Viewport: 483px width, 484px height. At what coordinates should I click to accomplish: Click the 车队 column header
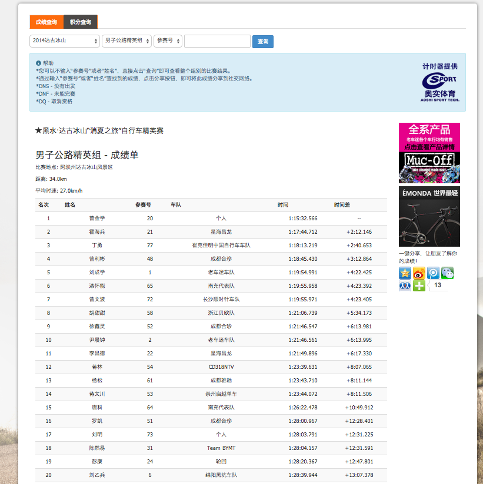tap(176, 205)
